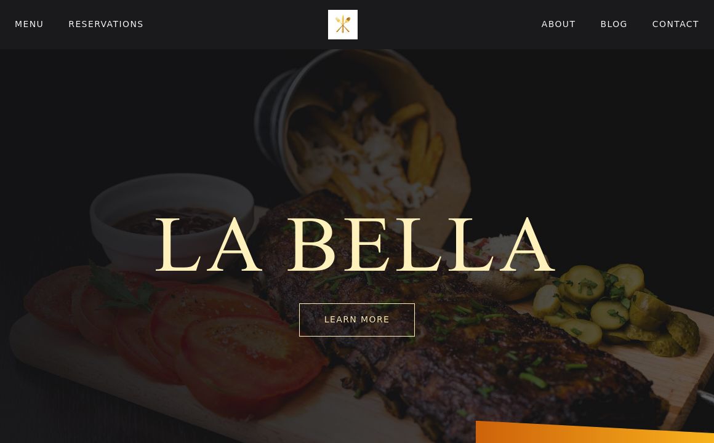
Task: Click the orange gradient banner at bottom
Action: tap(595, 432)
